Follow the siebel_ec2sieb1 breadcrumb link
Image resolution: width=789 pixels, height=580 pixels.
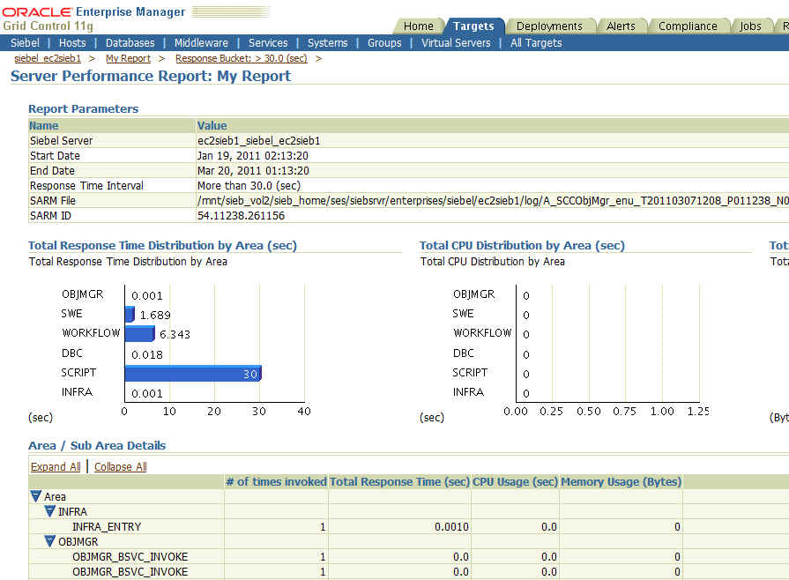point(48,58)
